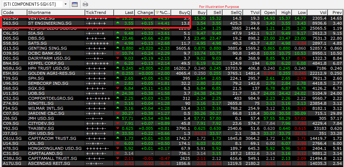Screen dimensions: 344x167
Task: Click the Vol column header
Action: [x=317, y=13]
